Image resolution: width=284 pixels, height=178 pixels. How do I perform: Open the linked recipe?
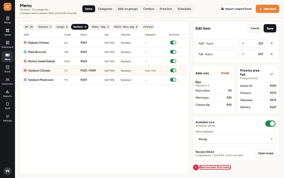click(x=266, y=153)
